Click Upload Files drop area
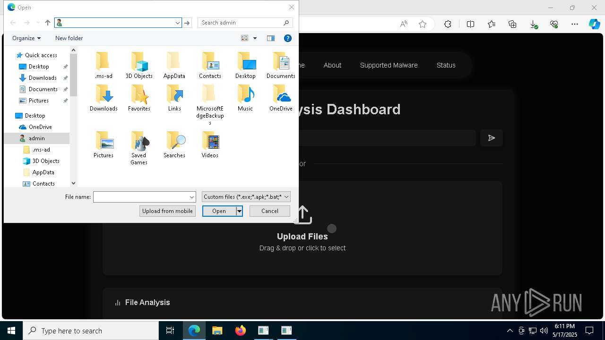Viewport: 605px width, 340px height. click(302, 228)
